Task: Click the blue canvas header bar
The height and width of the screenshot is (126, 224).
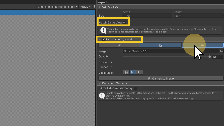Action: pos(48,12)
